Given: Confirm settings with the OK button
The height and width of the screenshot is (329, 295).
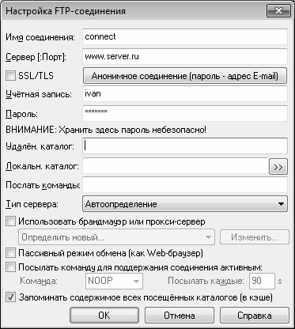Looking at the screenshot, I should pyautogui.click(x=104, y=316).
